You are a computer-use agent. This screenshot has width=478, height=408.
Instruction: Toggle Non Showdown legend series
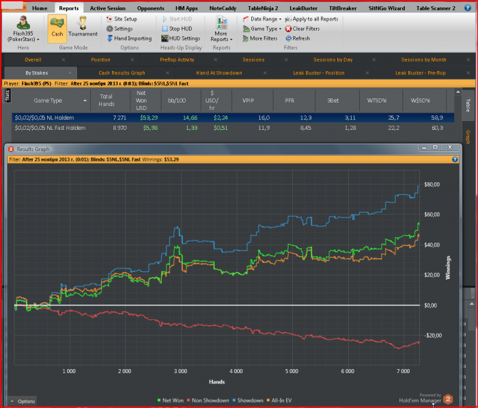[208, 400]
